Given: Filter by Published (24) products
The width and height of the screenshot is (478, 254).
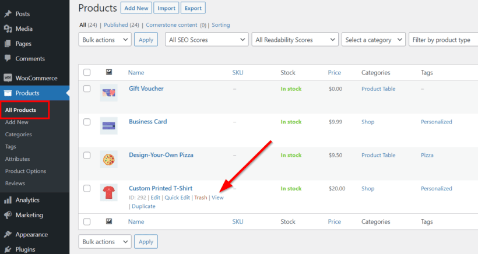Looking at the screenshot, I should 121,25.
